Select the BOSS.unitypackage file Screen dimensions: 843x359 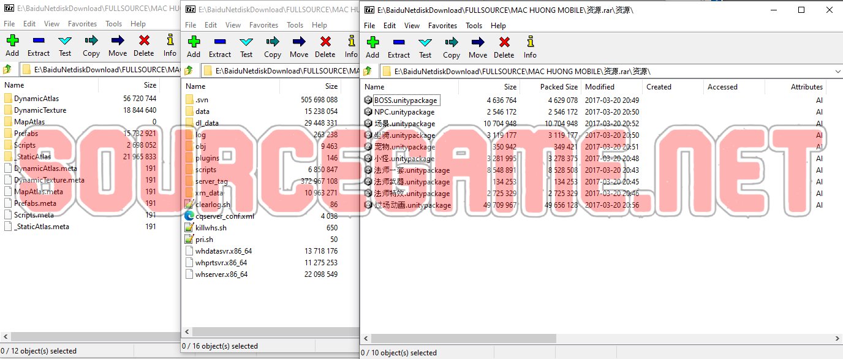(x=406, y=100)
